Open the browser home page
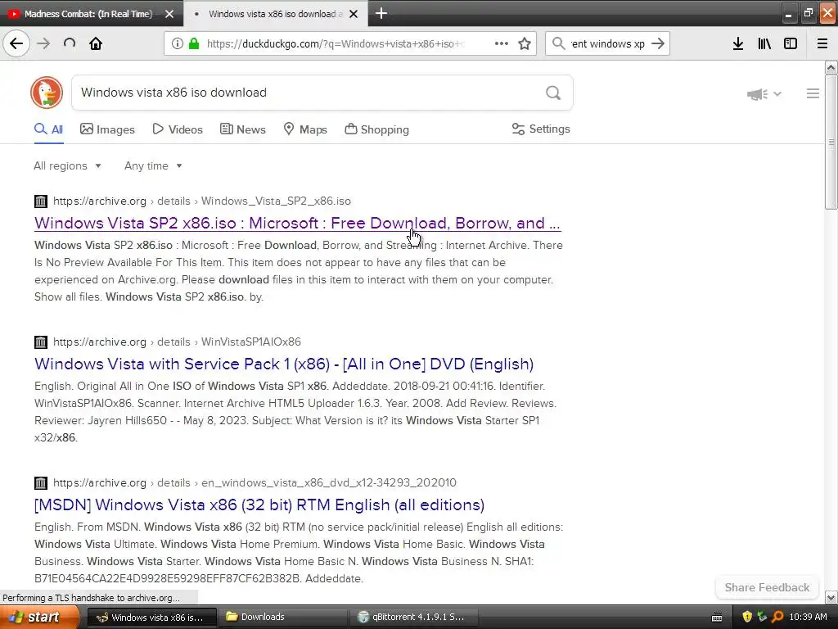Screen dimensions: 838x629 point(96,43)
